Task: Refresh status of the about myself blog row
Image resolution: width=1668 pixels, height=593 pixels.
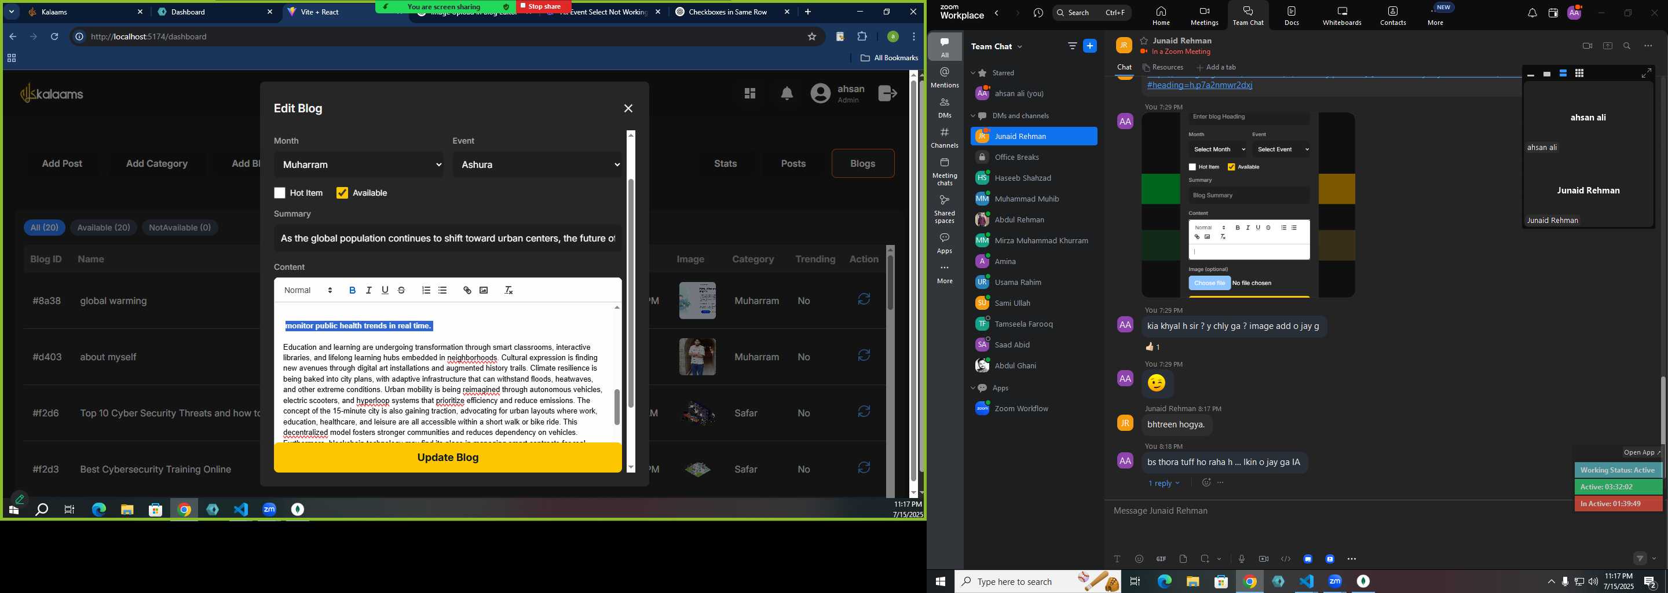Action: (x=864, y=356)
